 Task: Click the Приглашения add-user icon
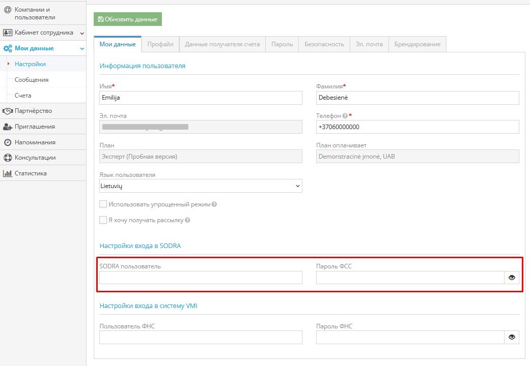8,127
